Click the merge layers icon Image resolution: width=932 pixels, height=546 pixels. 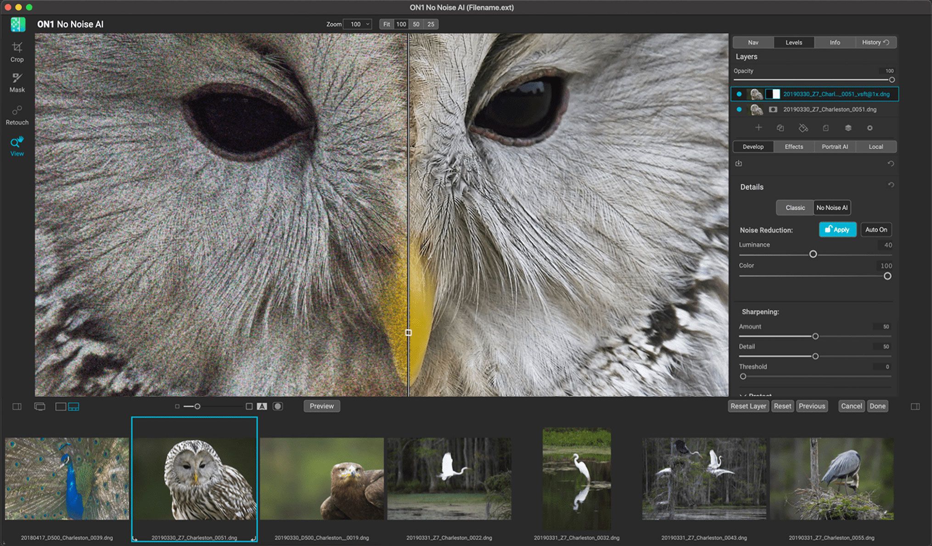point(848,128)
